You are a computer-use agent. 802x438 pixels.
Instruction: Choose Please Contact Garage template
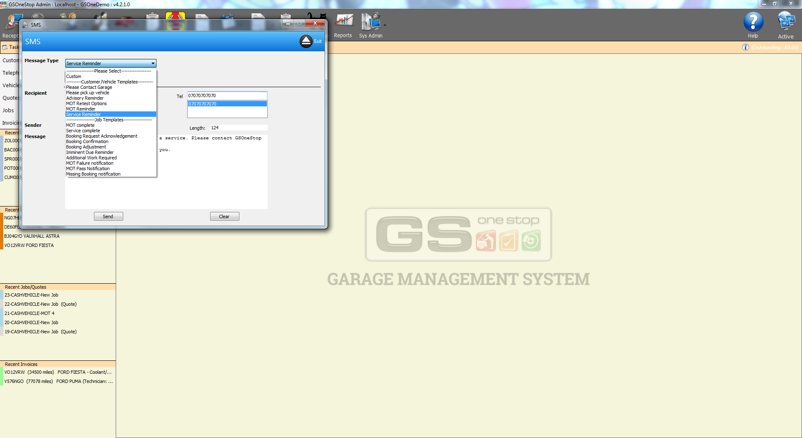click(111, 87)
